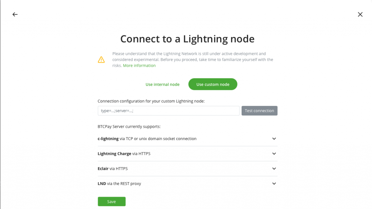Image resolution: width=372 pixels, height=209 pixels.
Task: Close the Lightning node setup dialog
Action: 360,15
